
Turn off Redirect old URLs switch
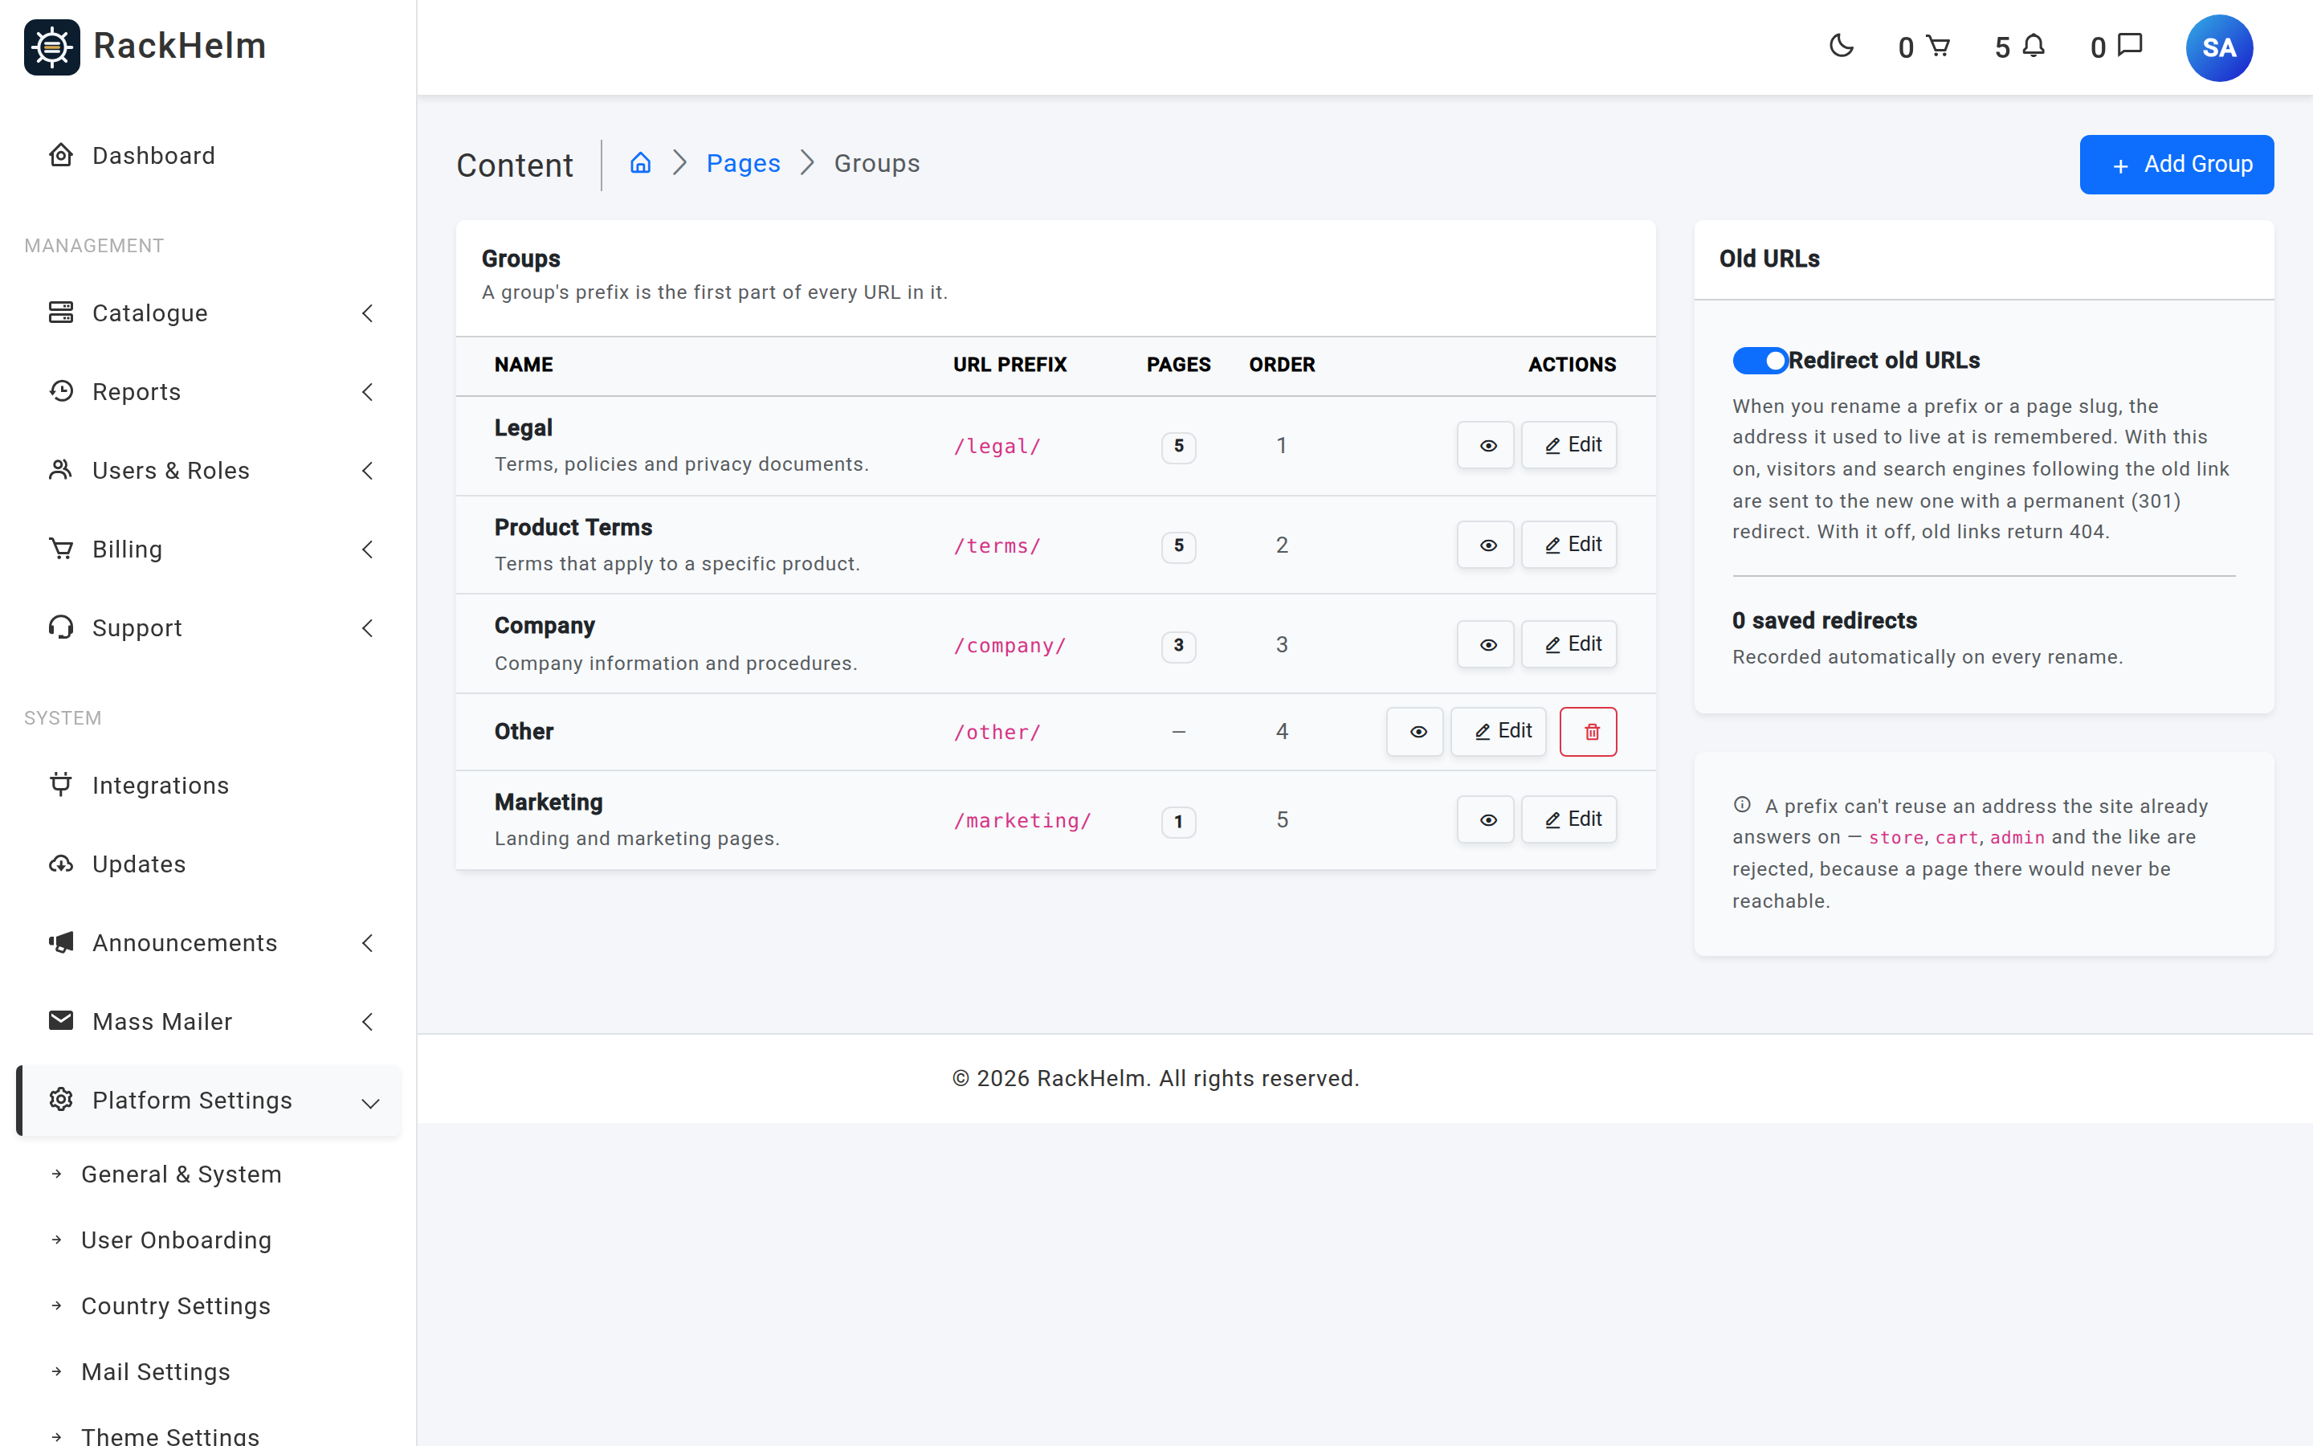pos(1760,361)
